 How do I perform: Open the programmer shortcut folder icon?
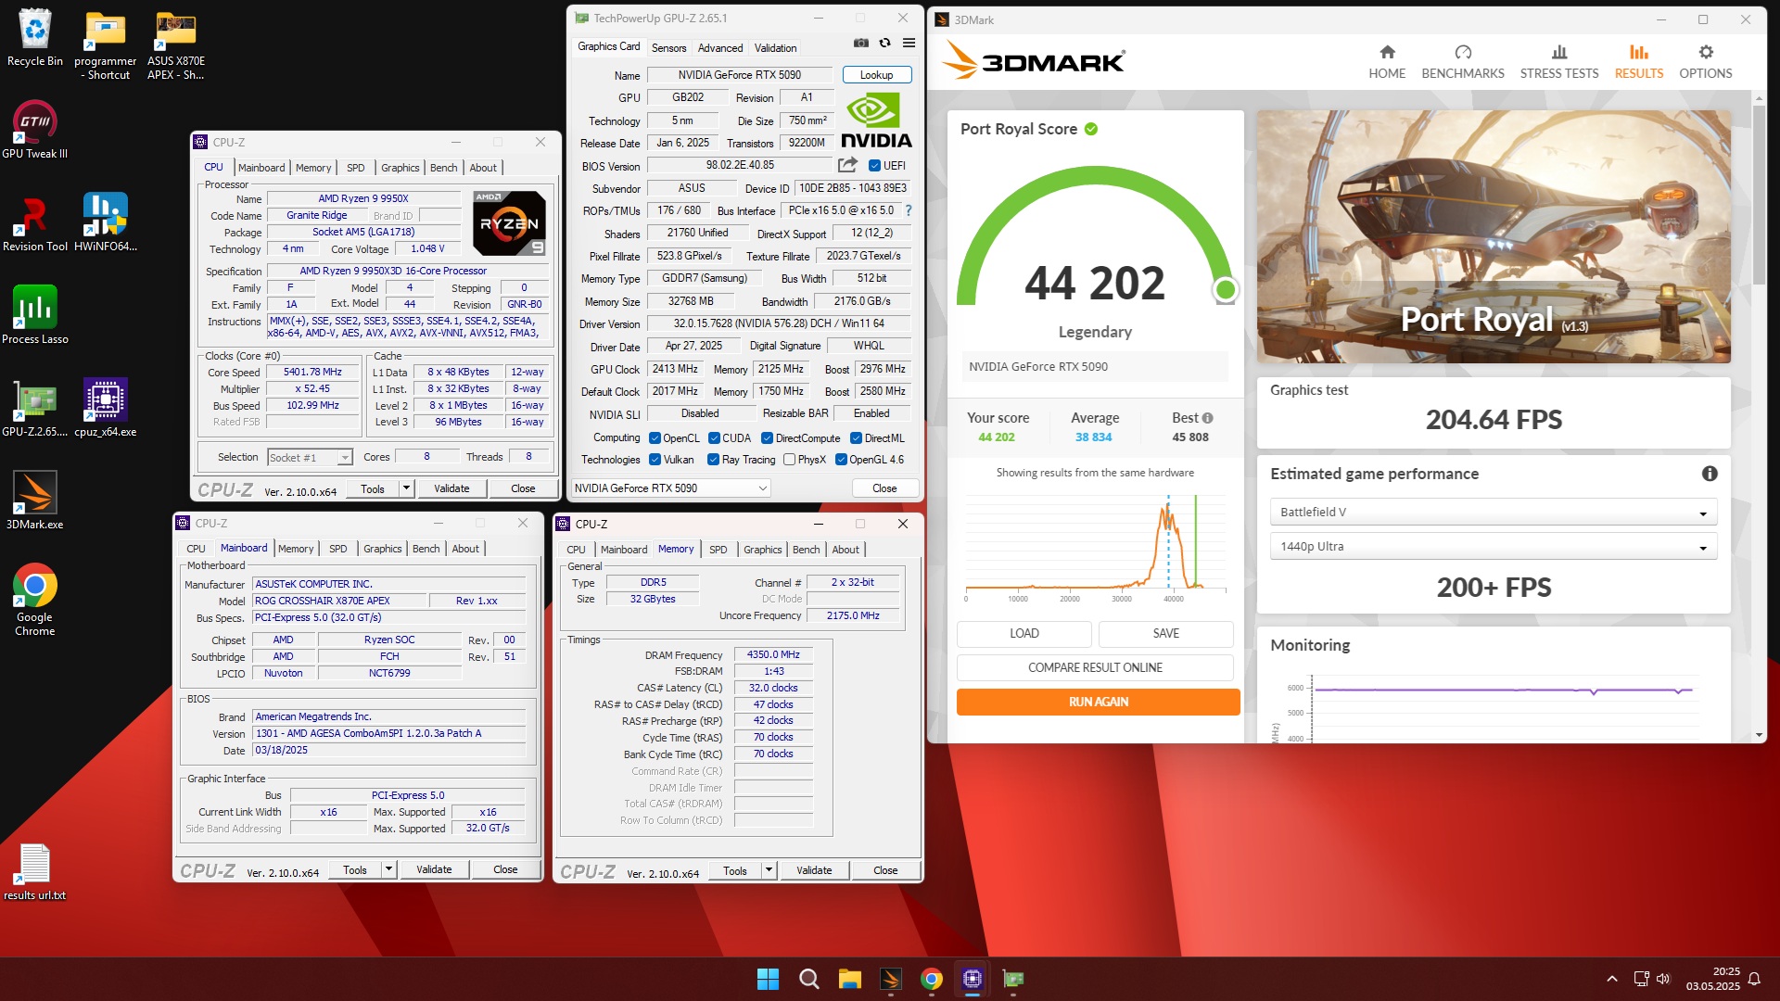(x=106, y=44)
